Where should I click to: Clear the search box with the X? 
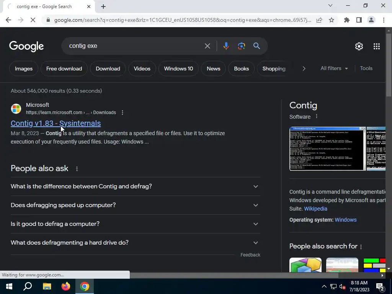(x=207, y=46)
